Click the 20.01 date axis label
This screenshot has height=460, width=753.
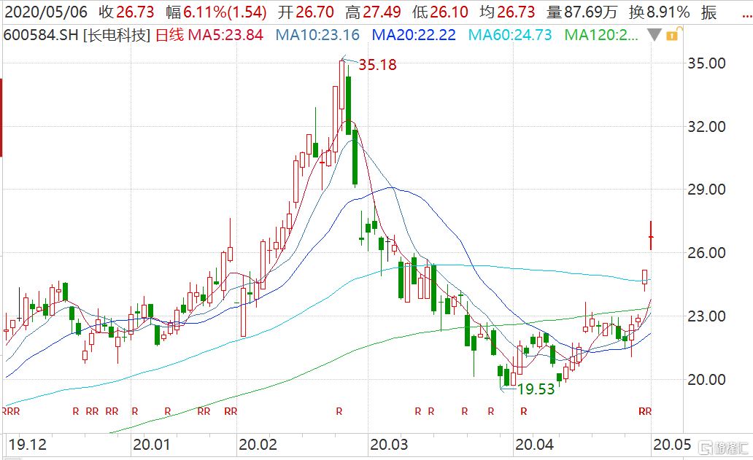click(151, 445)
